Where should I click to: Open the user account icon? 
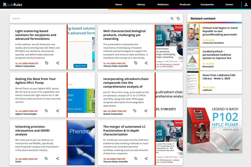(246, 4)
